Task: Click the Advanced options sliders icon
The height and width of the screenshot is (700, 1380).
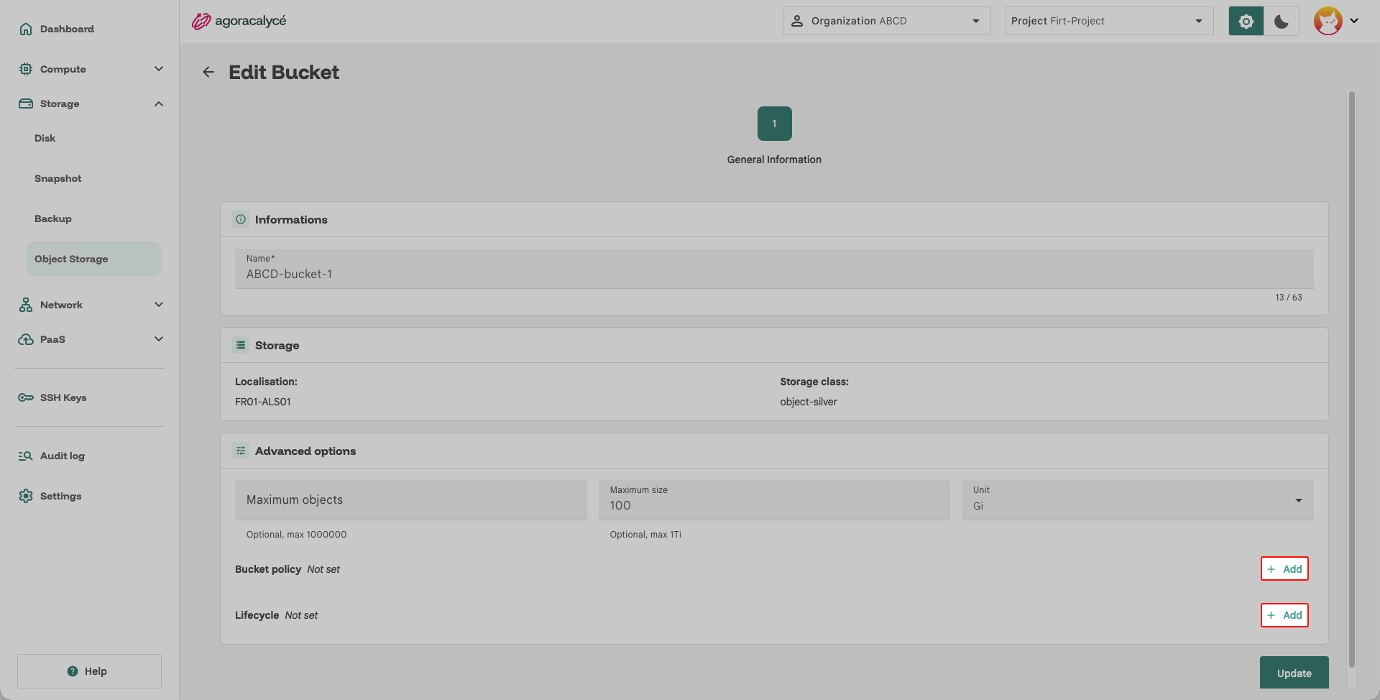Action: click(x=241, y=451)
